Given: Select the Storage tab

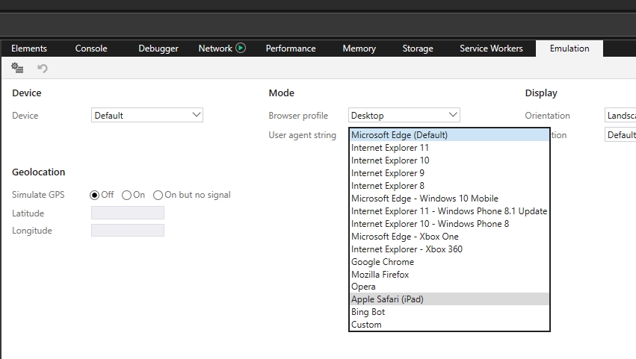Looking at the screenshot, I should tap(417, 49).
